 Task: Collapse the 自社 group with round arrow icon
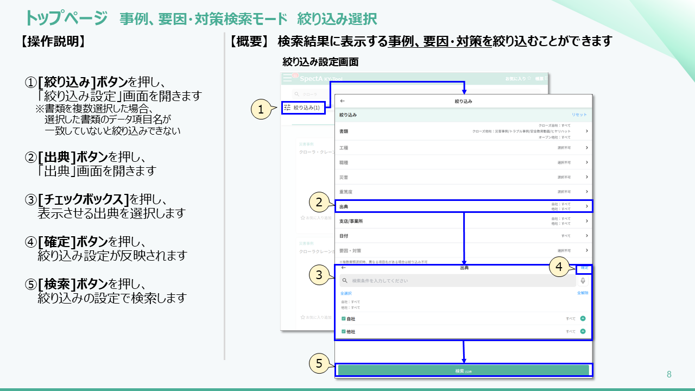click(583, 319)
